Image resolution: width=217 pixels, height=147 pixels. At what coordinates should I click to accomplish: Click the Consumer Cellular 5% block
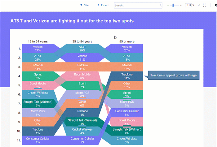(127, 113)
